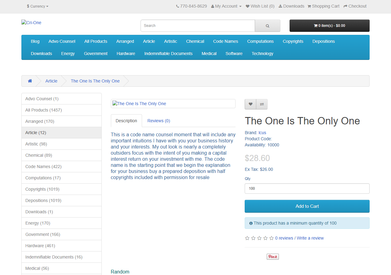
Task: Click the magnifier search button
Action: [268, 26]
